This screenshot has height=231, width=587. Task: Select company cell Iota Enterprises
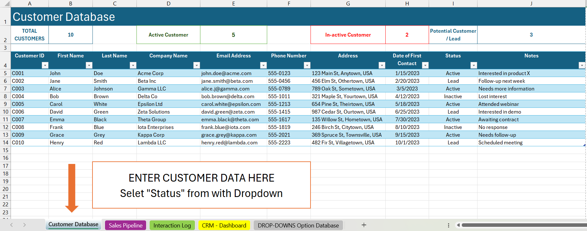pos(169,127)
